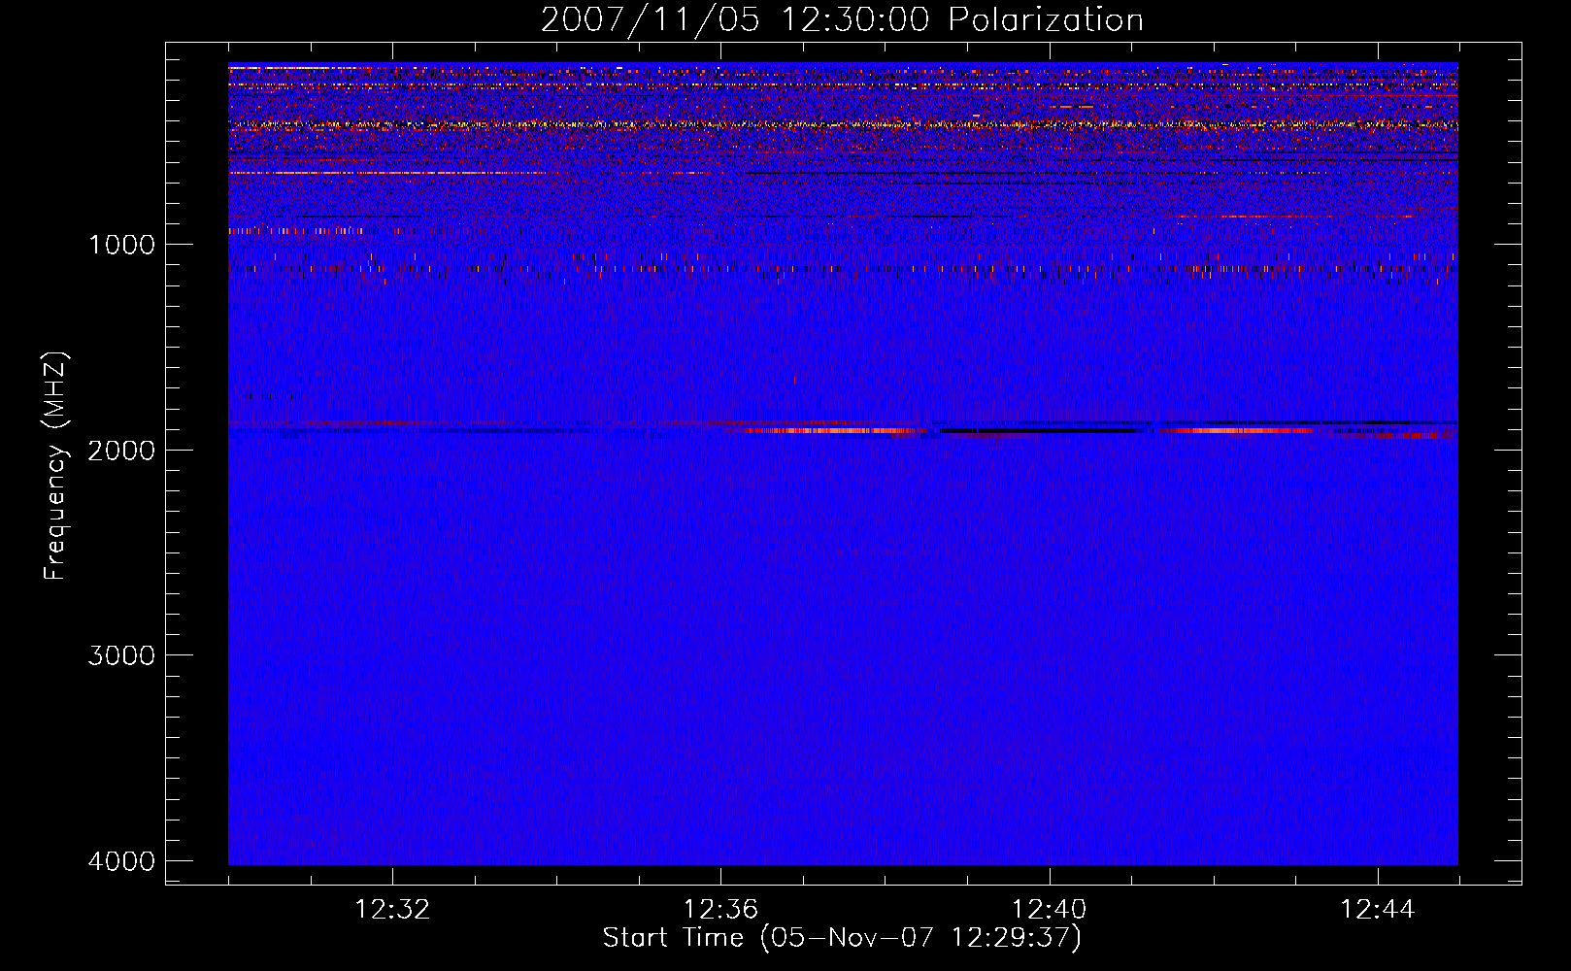Click the 12:44 time tick label
This screenshot has height=971, width=1571.
coord(1378,910)
